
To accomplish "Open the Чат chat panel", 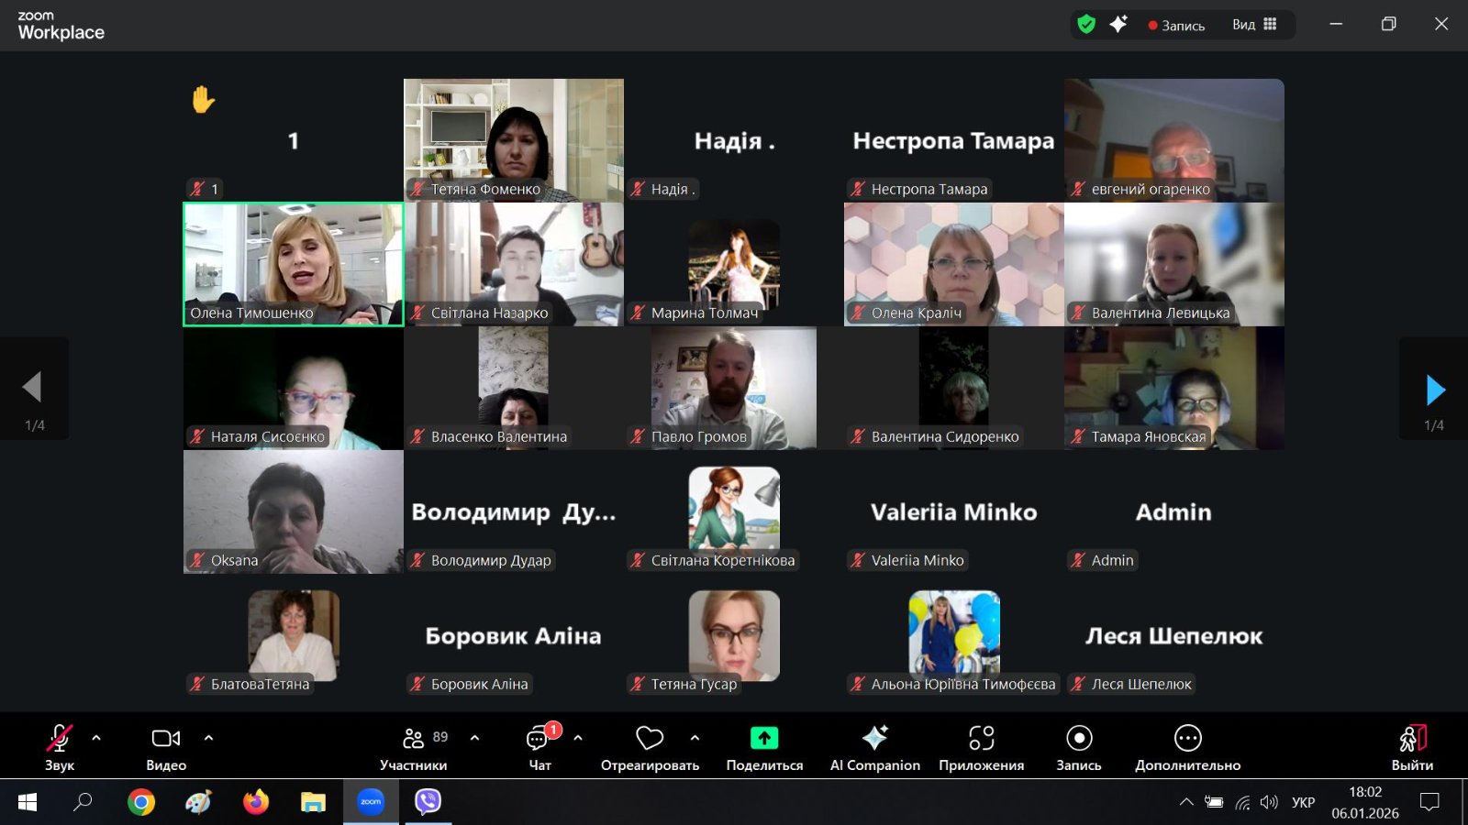I will coord(539,739).
